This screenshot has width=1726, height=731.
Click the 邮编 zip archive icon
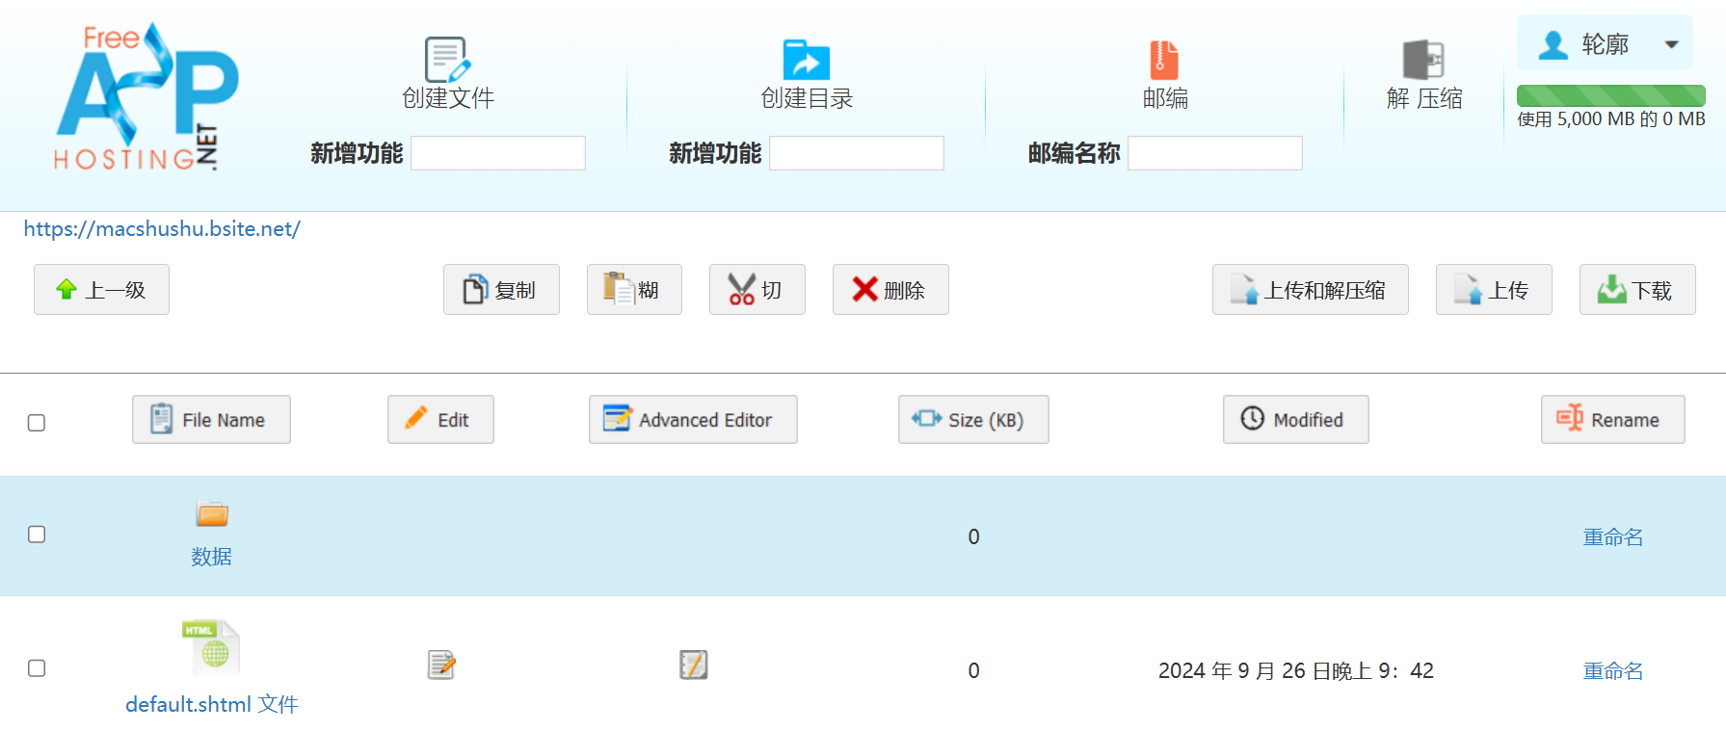click(x=1164, y=60)
